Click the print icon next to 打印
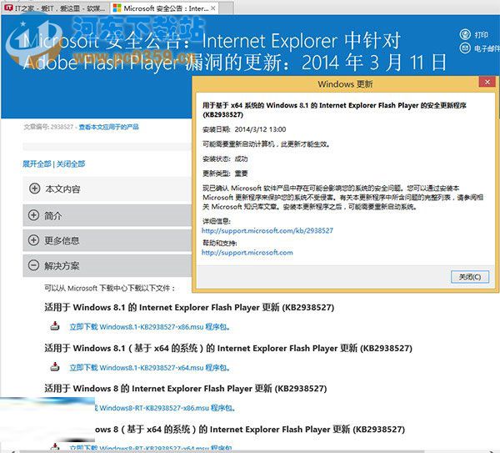The image size is (500, 453). pyautogui.click(x=465, y=34)
